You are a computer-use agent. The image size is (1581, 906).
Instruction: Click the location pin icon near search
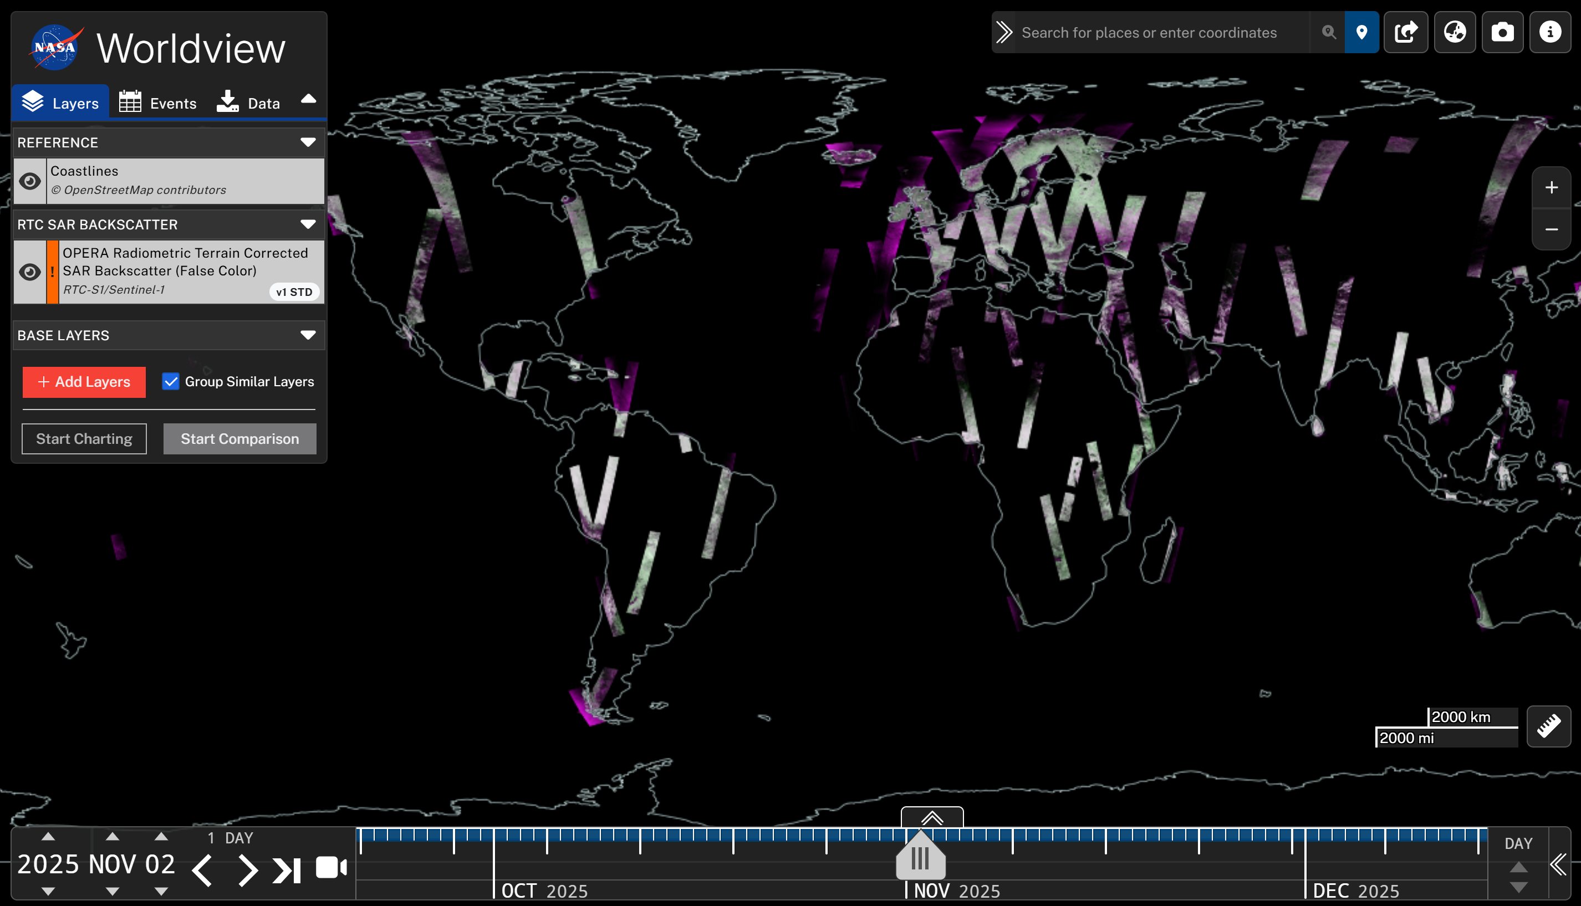coord(1361,32)
